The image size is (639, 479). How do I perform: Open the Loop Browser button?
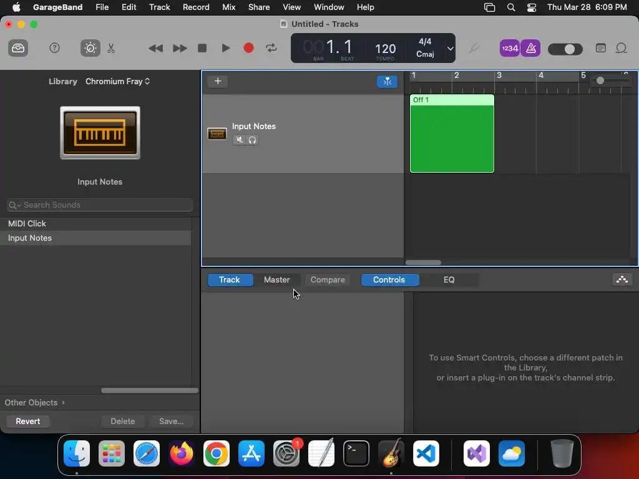pos(621,48)
